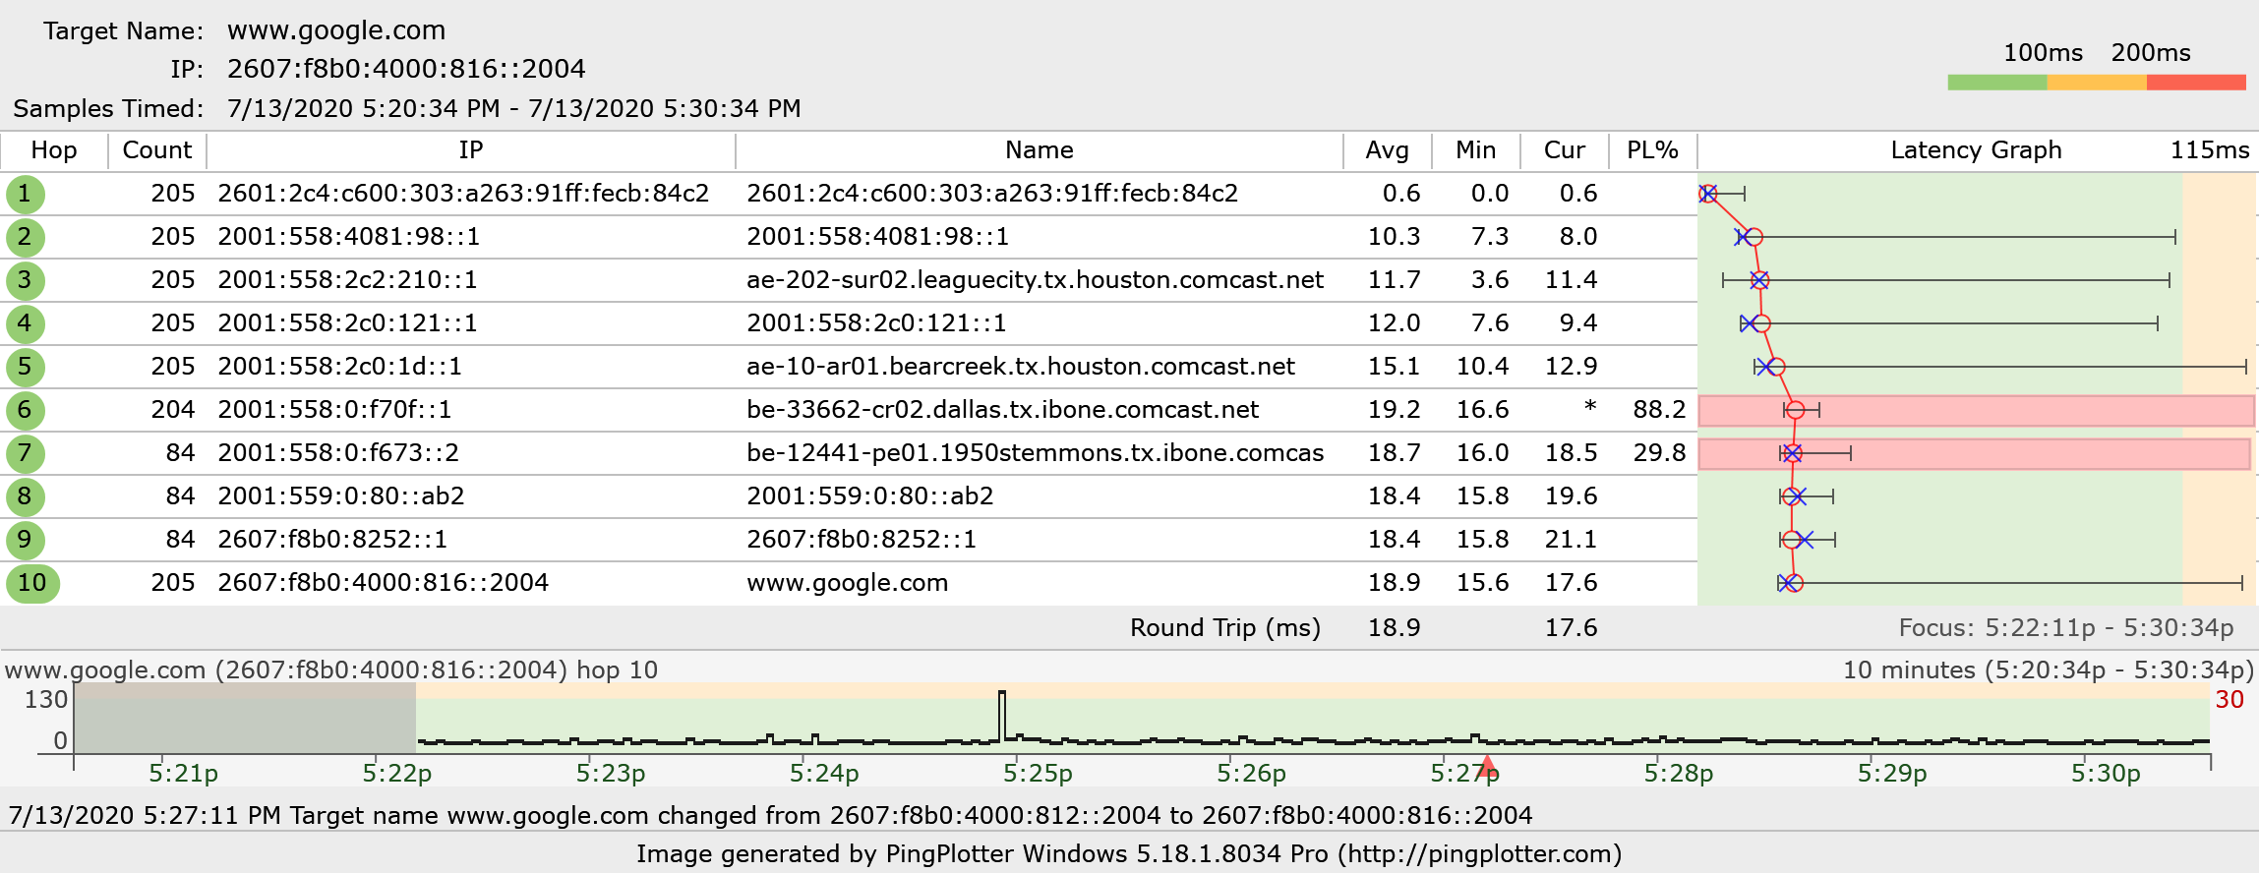The height and width of the screenshot is (873, 2259).
Task: Click the 88.2 packet loss value
Action: [1659, 410]
